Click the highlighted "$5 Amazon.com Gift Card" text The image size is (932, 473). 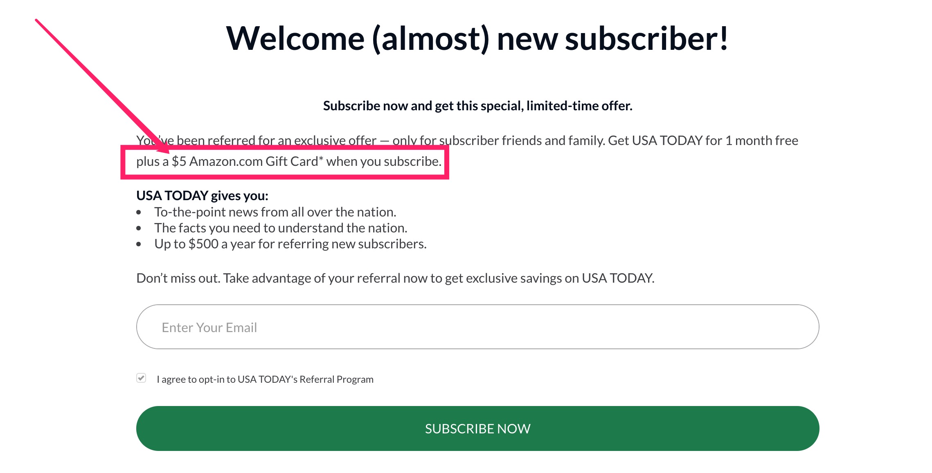pos(245,161)
